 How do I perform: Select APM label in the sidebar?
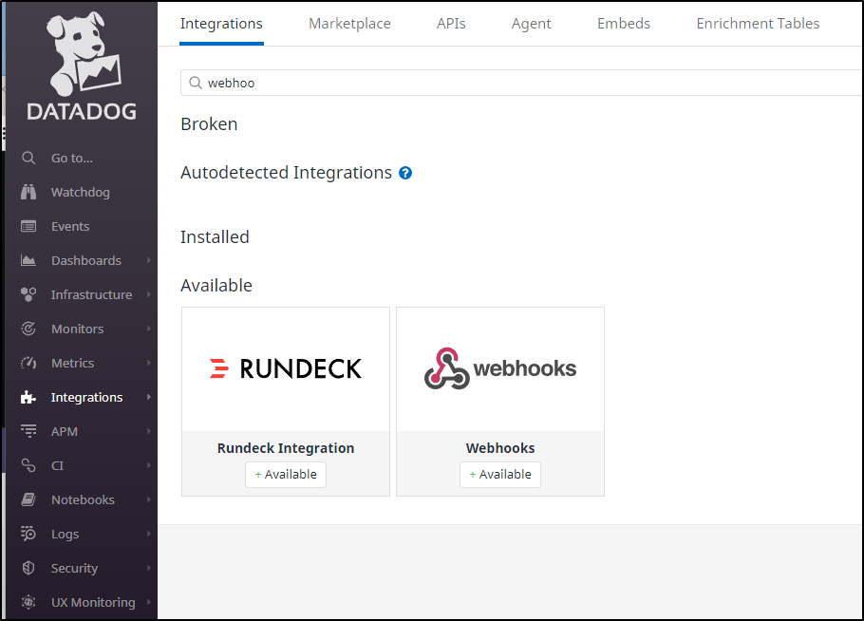(x=65, y=431)
